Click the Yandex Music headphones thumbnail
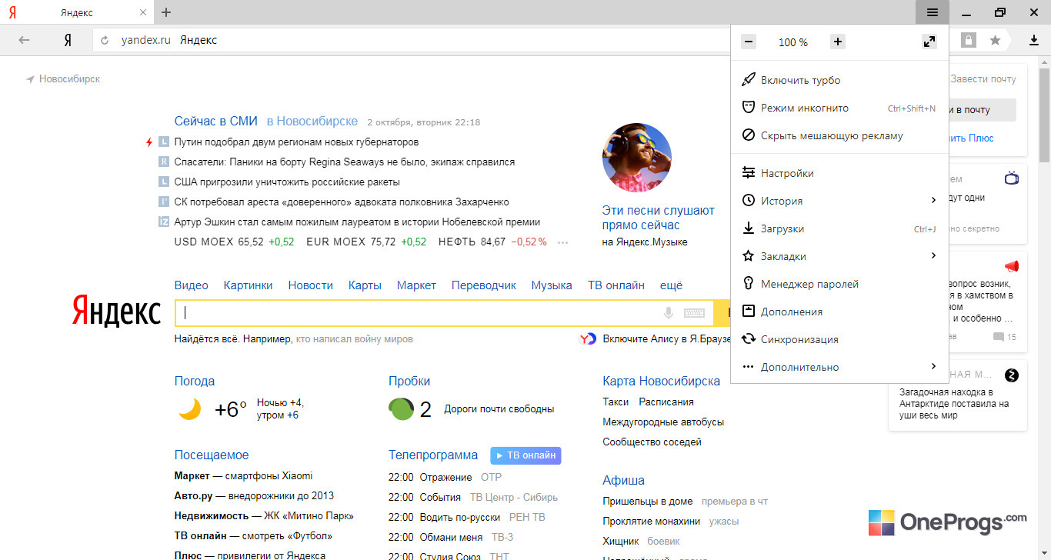This screenshot has width=1051, height=560. click(636, 157)
